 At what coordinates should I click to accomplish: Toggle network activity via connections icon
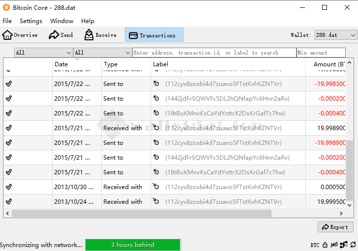[x=344, y=245]
